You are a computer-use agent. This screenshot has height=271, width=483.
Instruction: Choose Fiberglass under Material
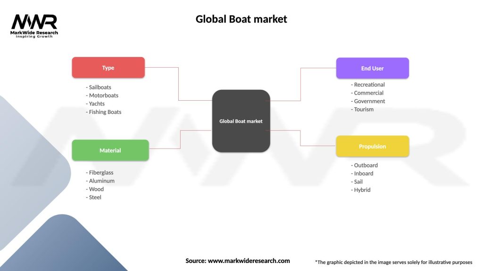click(x=101, y=173)
